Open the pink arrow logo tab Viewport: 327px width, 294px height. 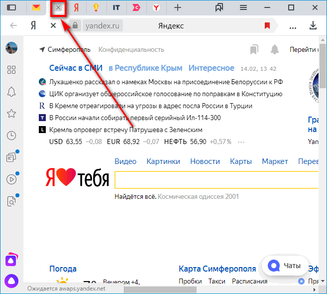coord(136,8)
